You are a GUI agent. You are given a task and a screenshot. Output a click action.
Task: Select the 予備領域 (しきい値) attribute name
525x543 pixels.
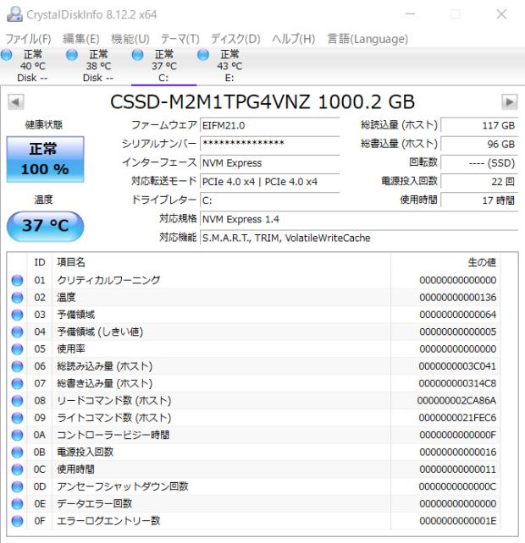tap(100, 332)
